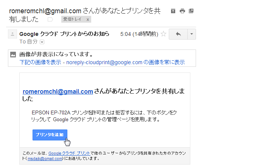Click the プリンタを追加 button
263x168 pixels.
coord(50,135)
